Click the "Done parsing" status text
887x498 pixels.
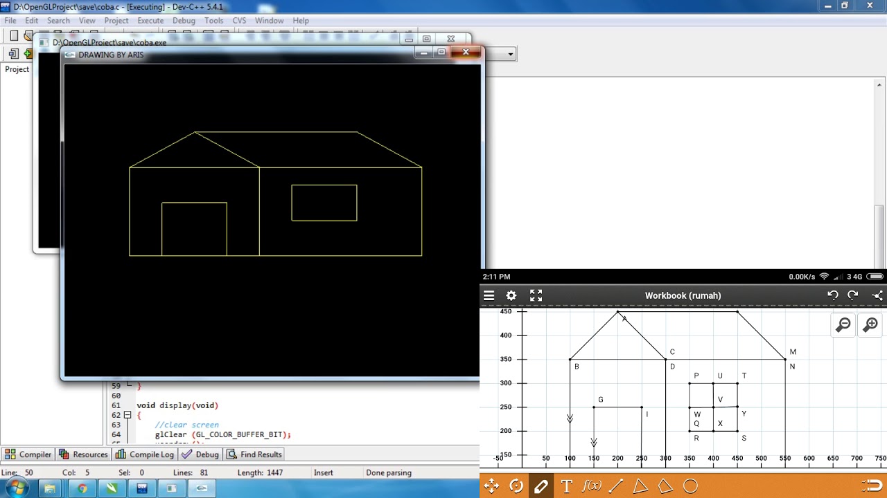[x=389, y=473]
